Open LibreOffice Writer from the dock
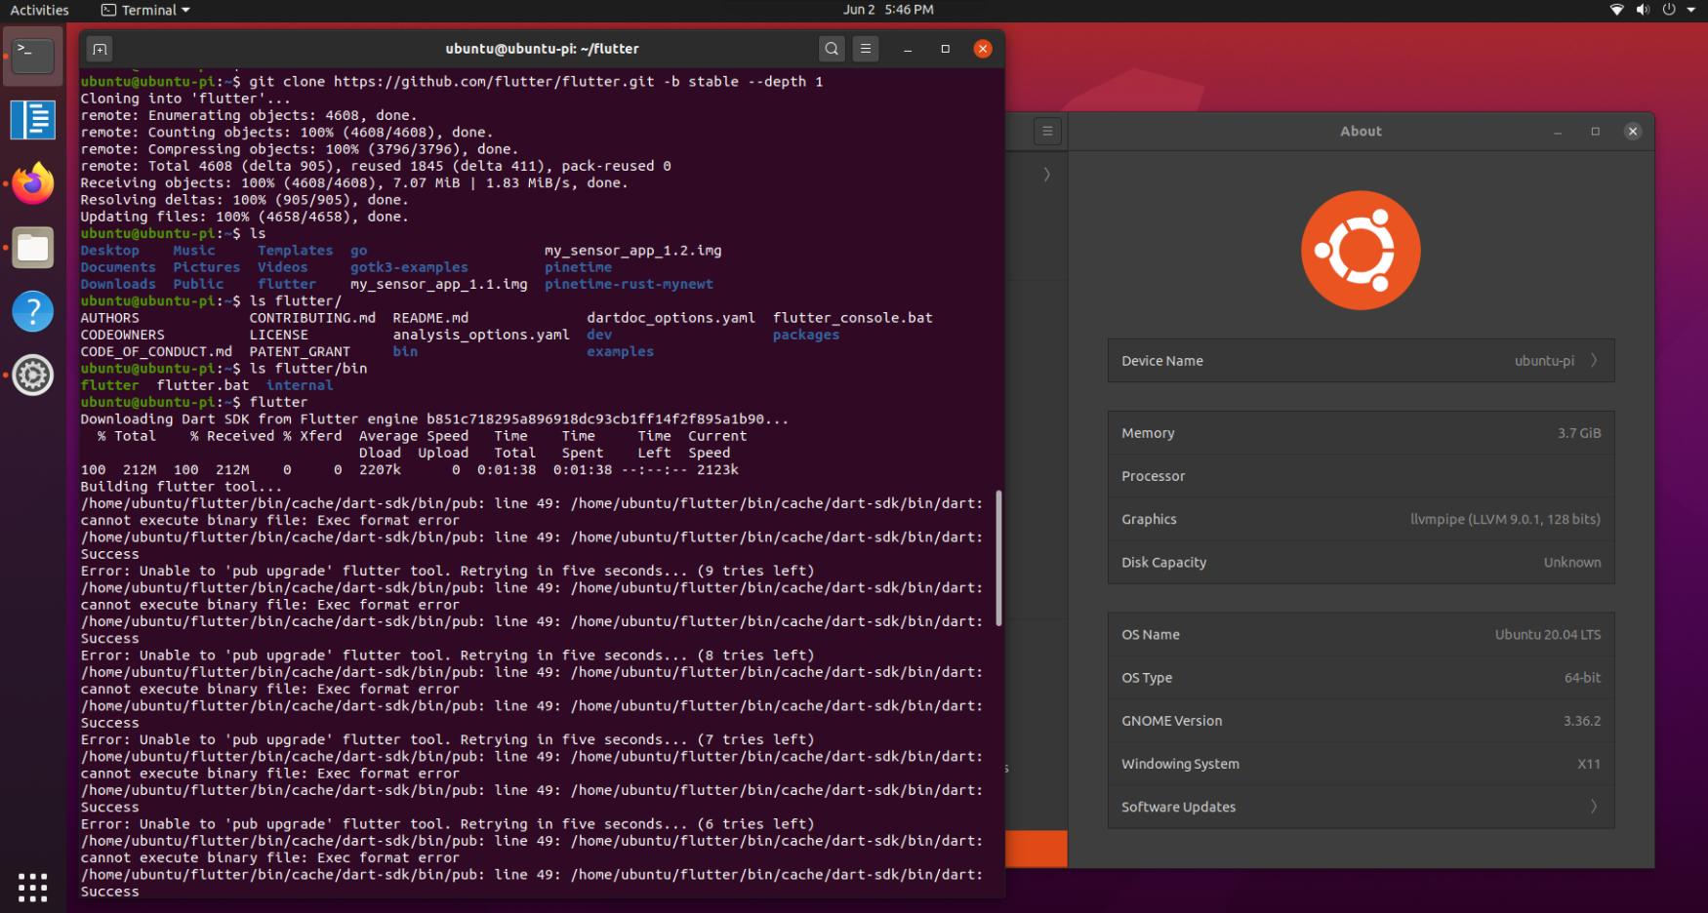Image resolution: width=1708 pixels, height=913 pixels. tap(33, 120)
